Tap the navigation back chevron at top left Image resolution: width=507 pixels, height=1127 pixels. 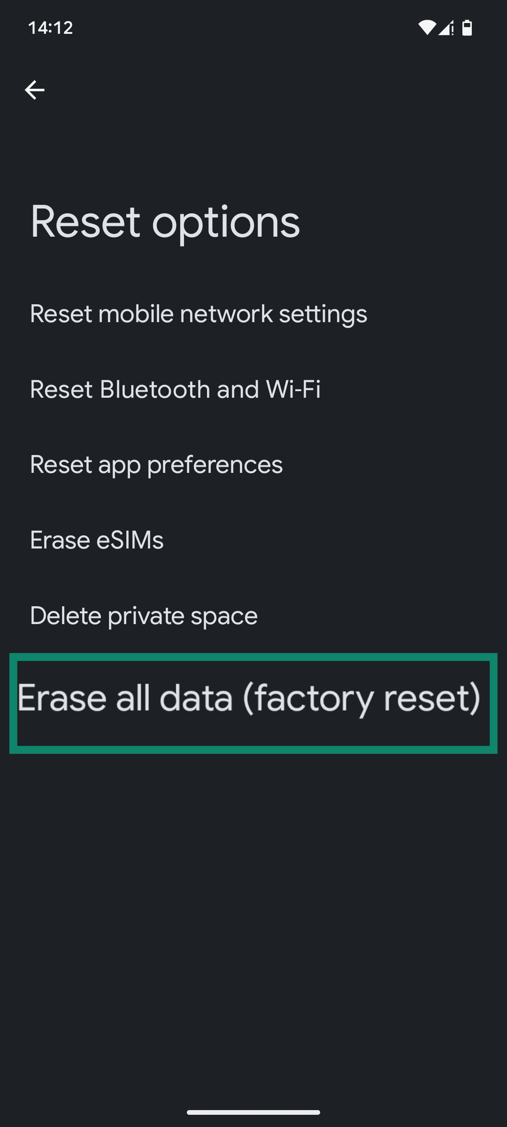click(35, 89)
